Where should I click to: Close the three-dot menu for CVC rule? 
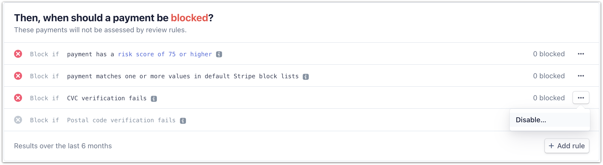tap(581, 98)
